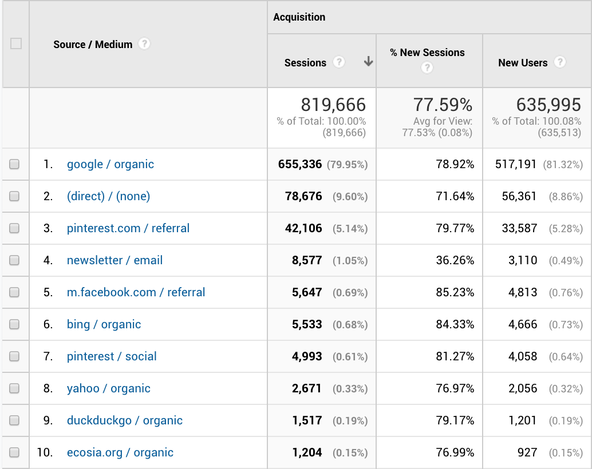Select new sessions percentage 36.26%
The image size is (592, 469).
pyautogui.click(x=455, y=260)
